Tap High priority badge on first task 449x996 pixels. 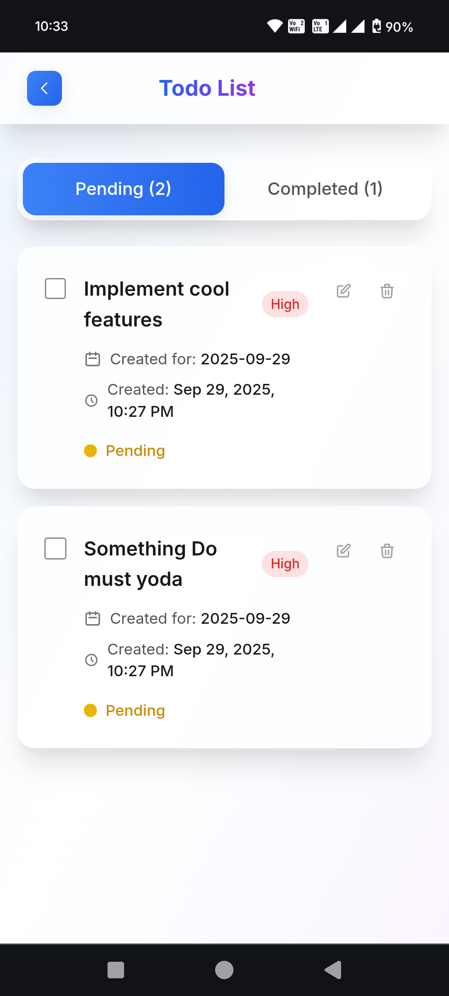pos(285,304)
